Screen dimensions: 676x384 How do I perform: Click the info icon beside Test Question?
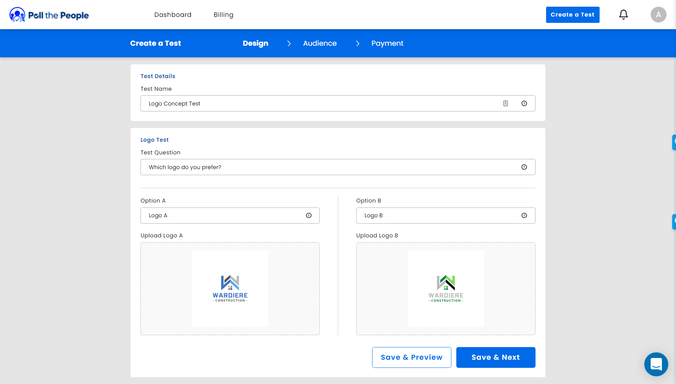pyautogui.click(x=524, y=167)
